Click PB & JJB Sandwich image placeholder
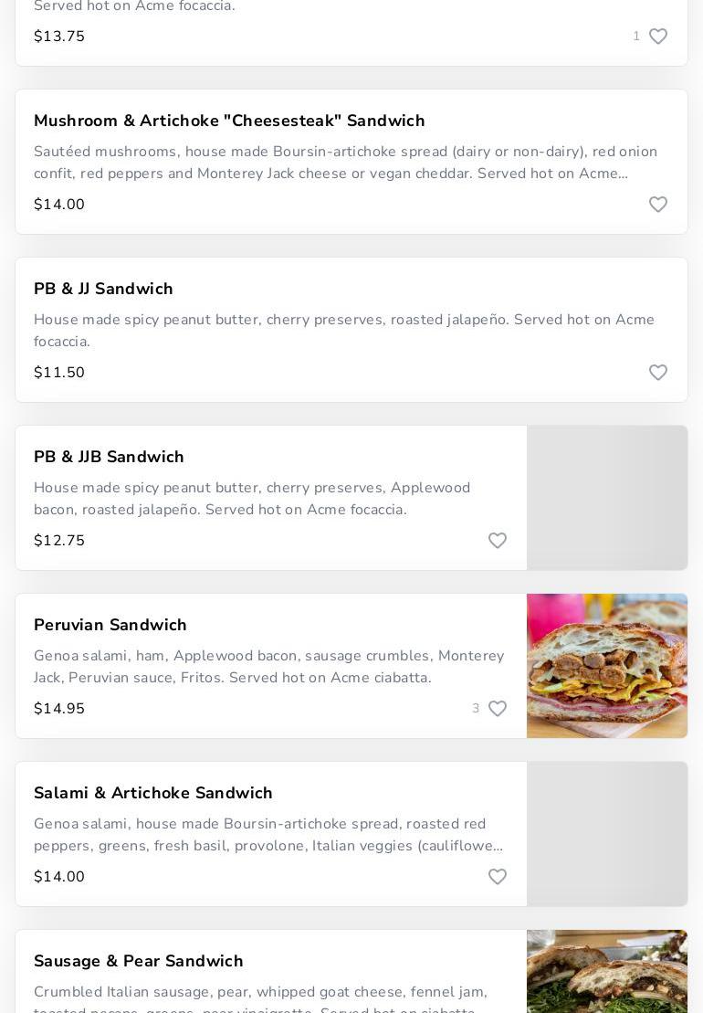 pos(607,498)
